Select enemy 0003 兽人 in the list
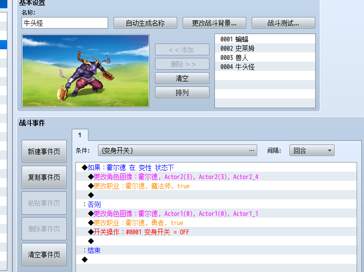 coord(265,58)
